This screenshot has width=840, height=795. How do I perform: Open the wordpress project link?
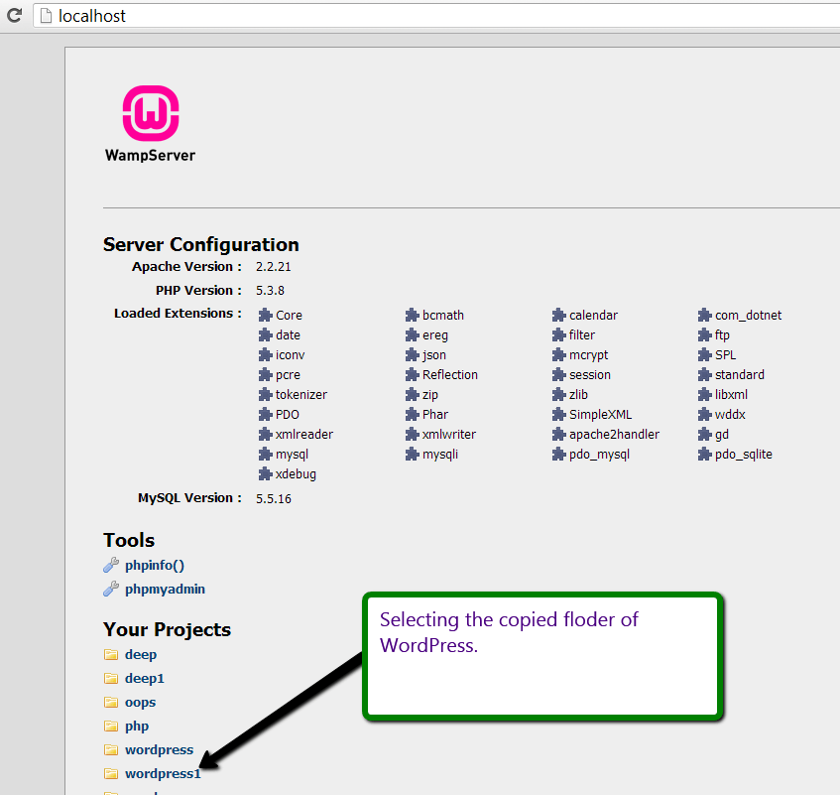click(159, 749)
